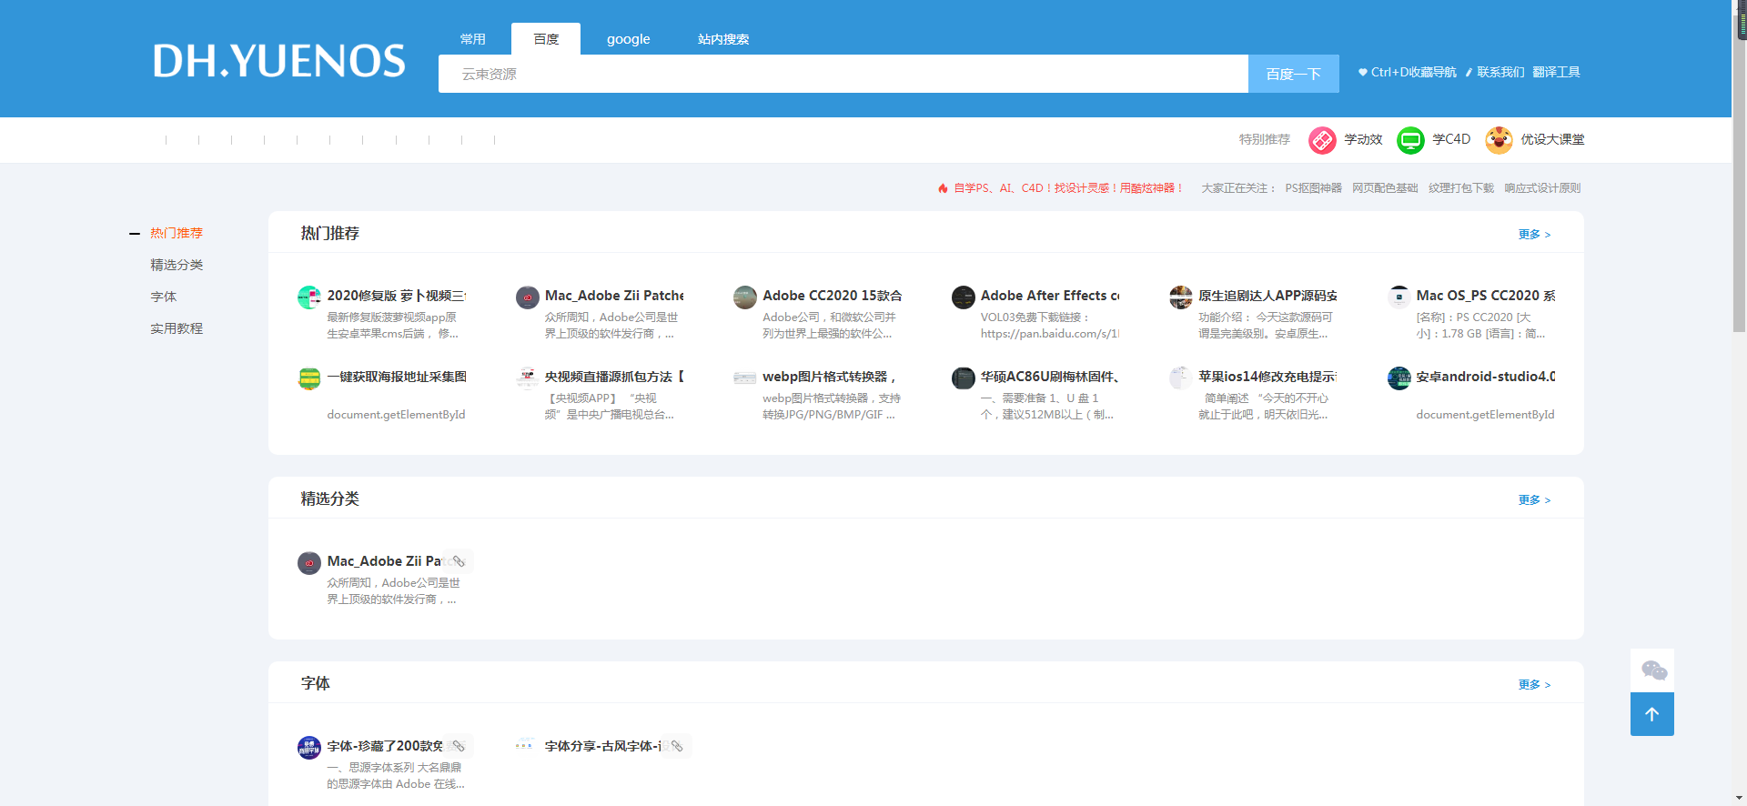Image resolution: width=1747 pixels, height=806 pixels.
Task: Open the PS抠图神器 link
Action: tap(1313, 188)
